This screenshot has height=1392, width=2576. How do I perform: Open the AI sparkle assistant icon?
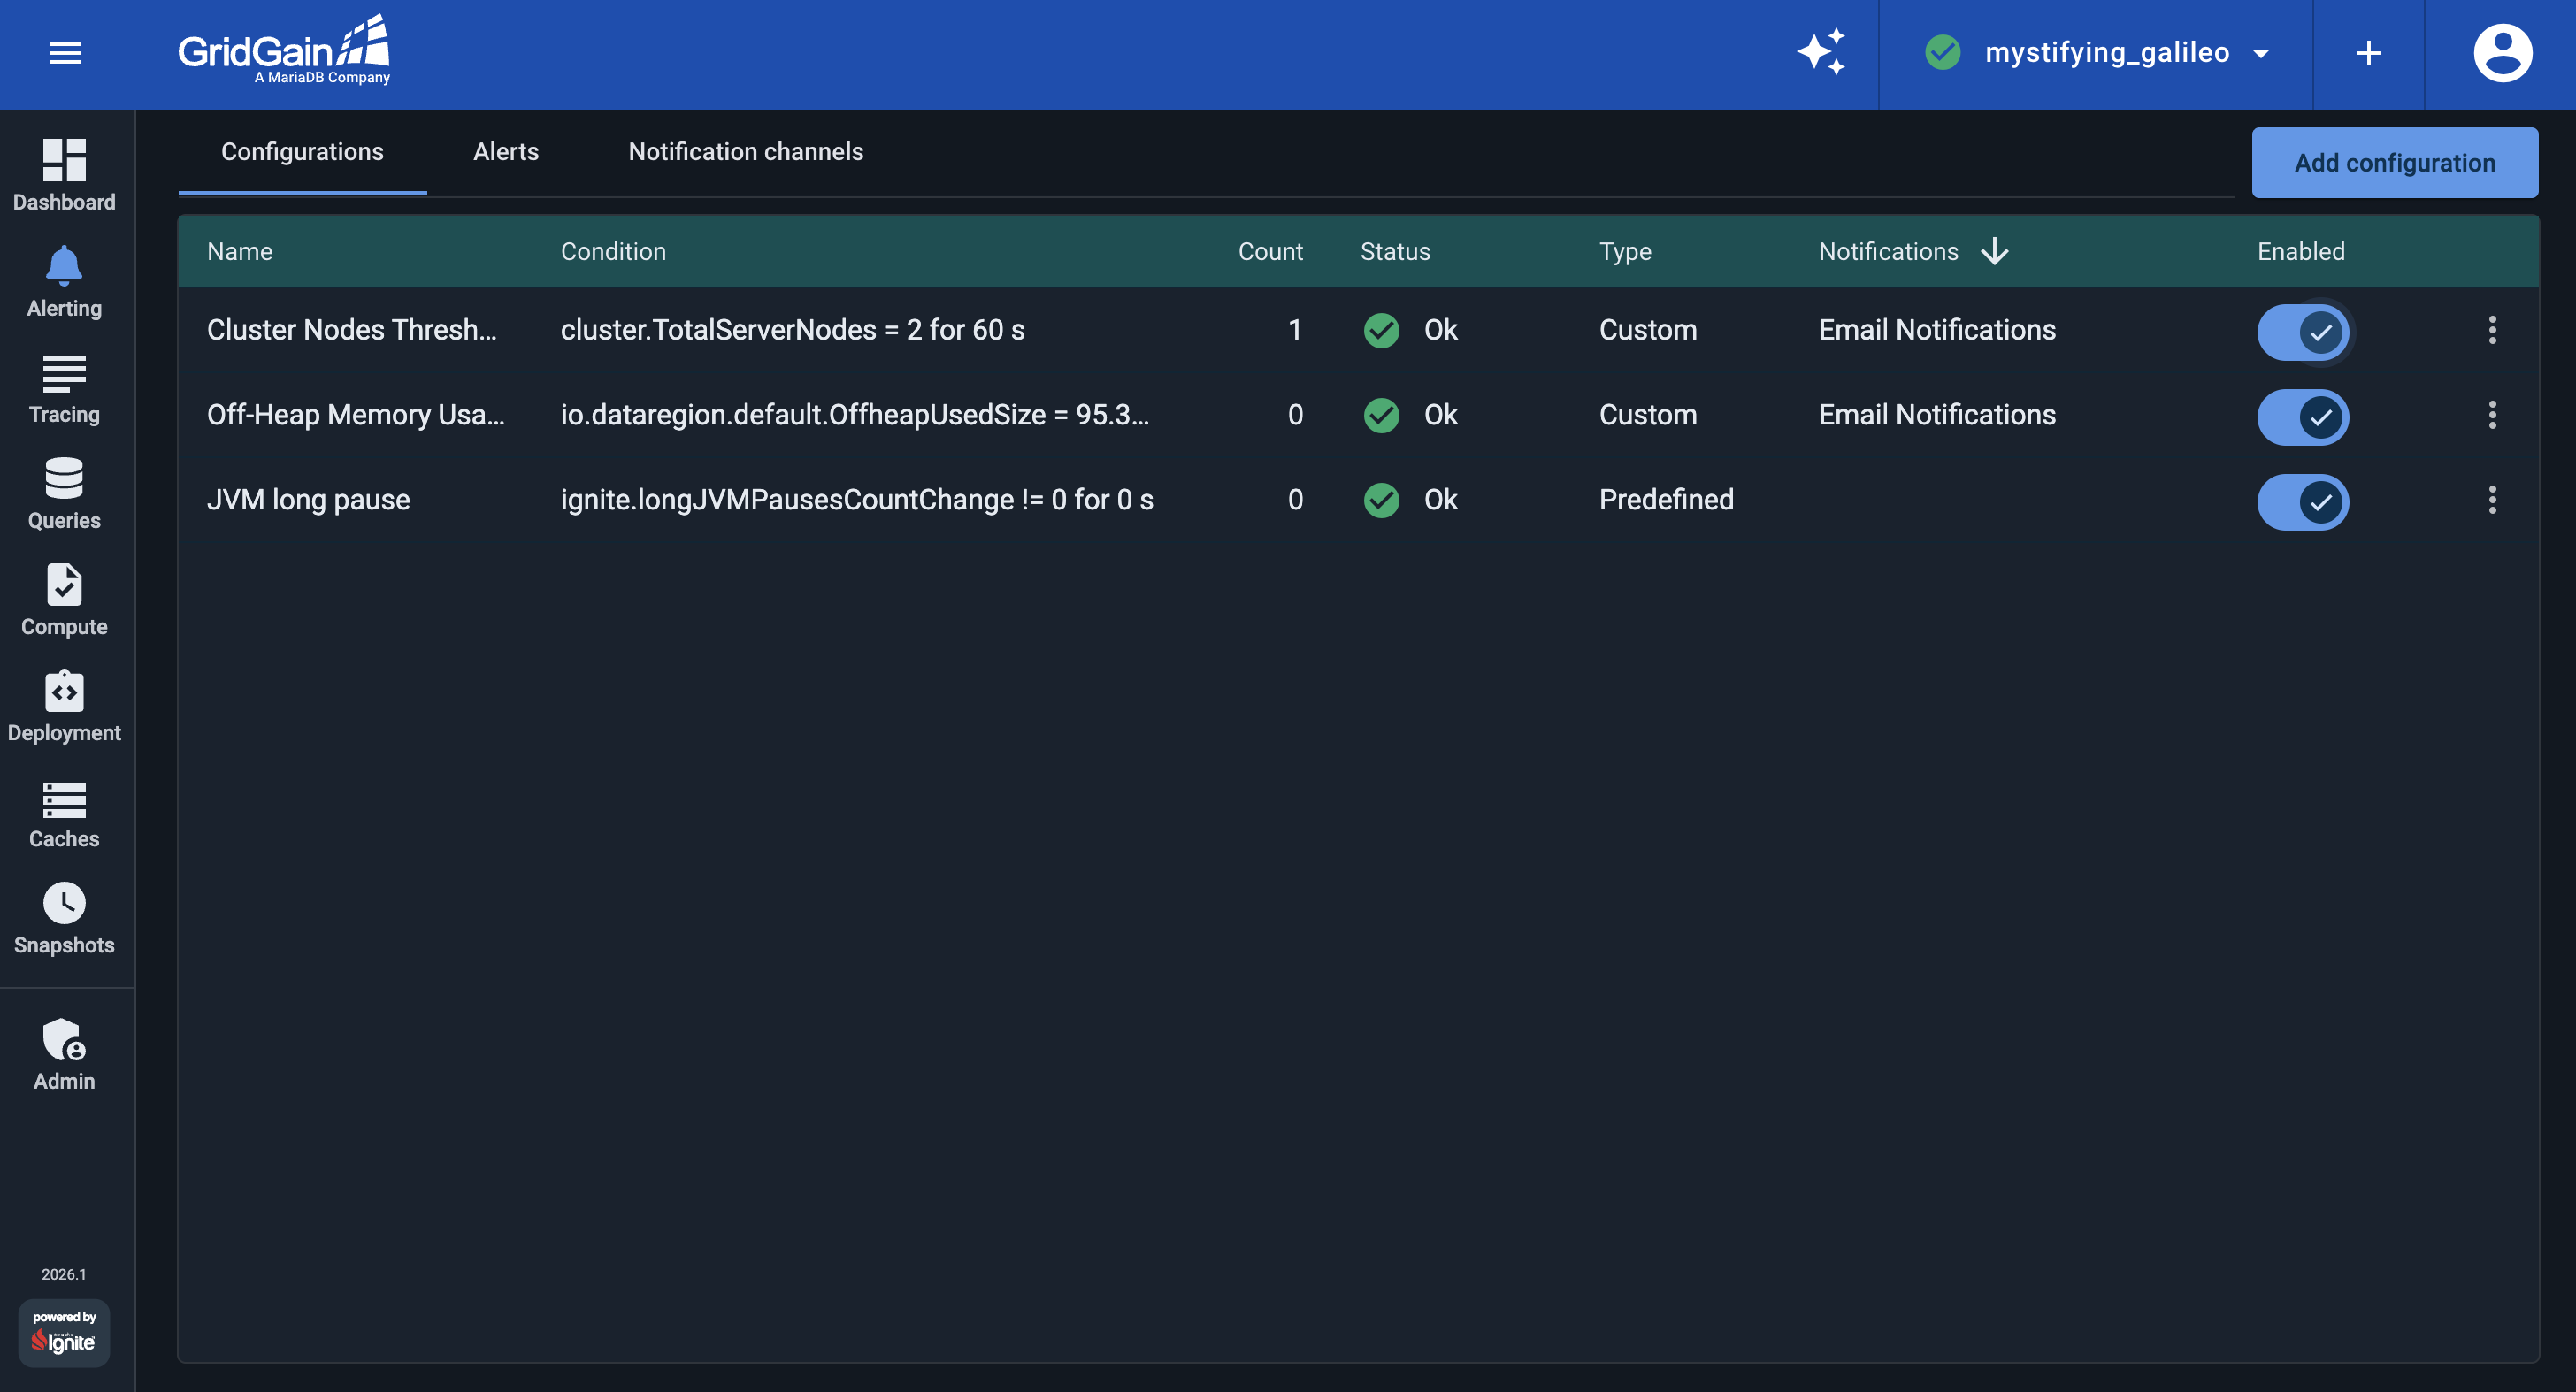click(1821, 52)
